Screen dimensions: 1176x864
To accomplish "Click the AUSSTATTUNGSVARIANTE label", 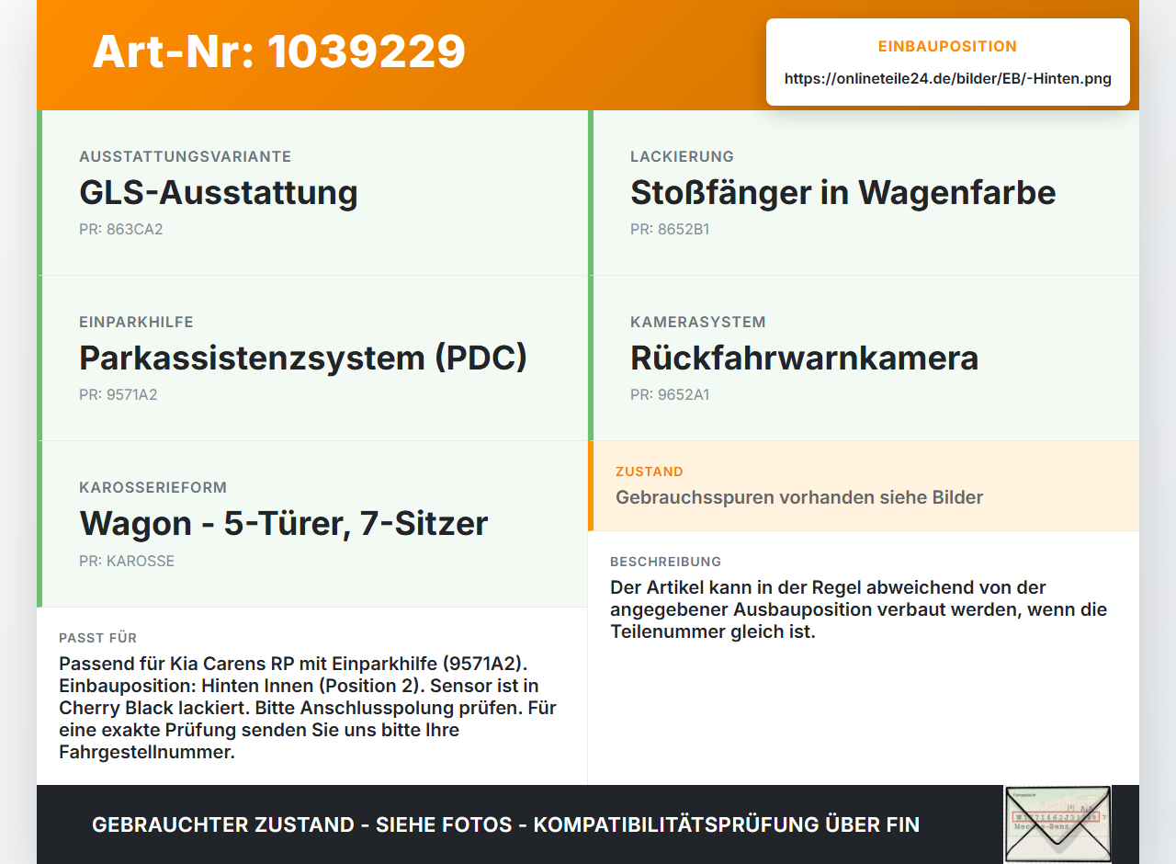I will click(186, 157).
